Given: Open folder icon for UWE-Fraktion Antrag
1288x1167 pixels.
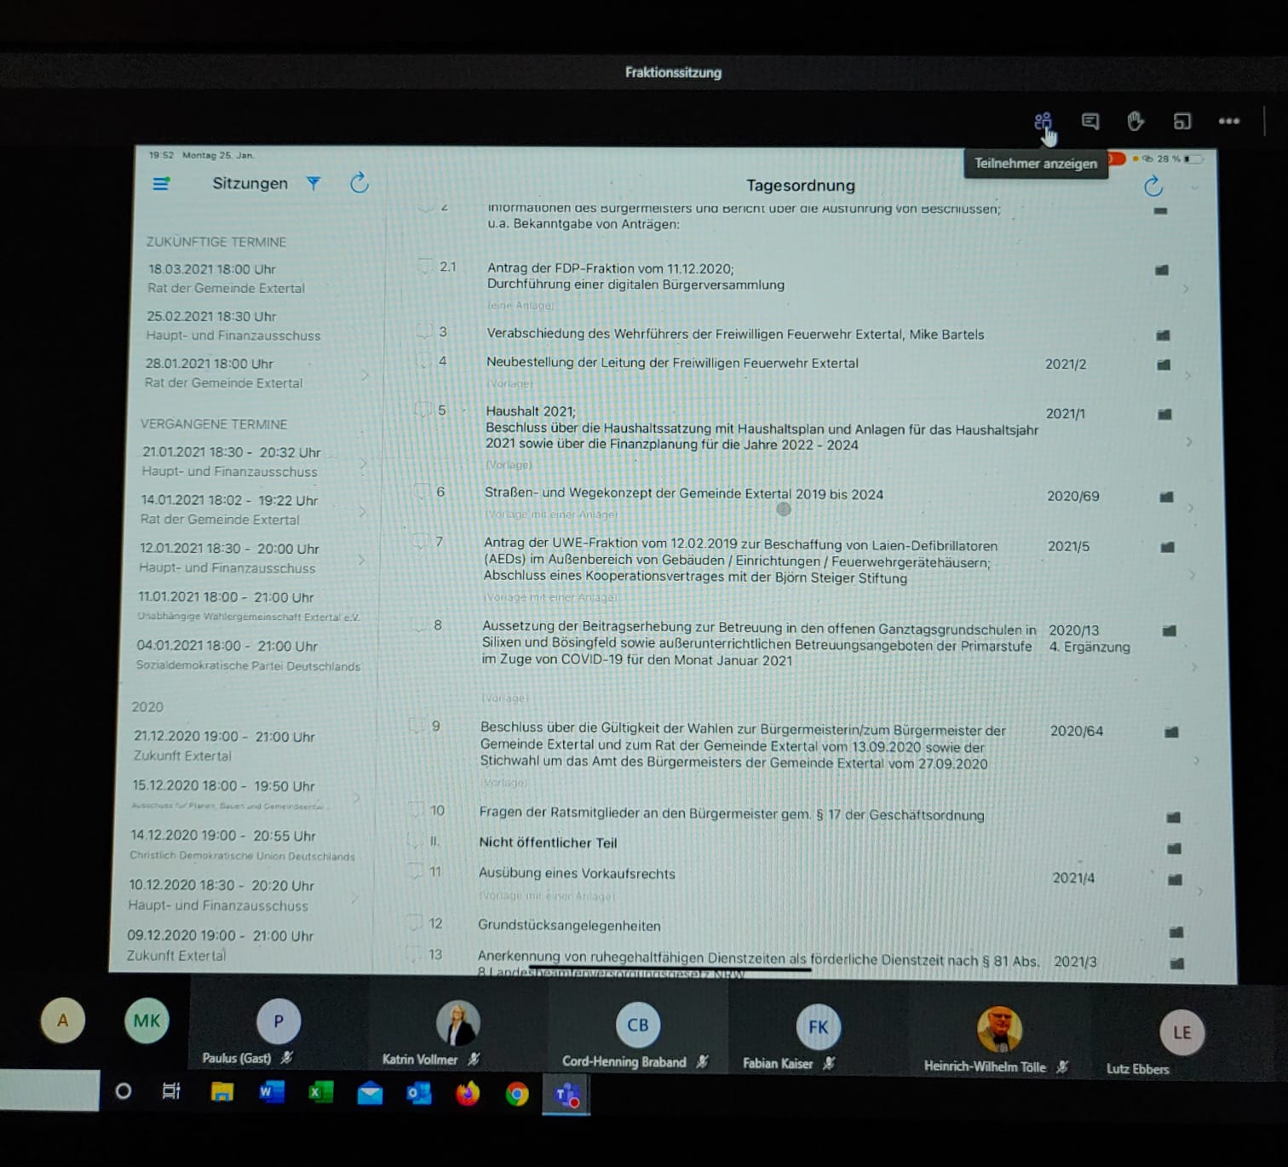Looking at the screenshot, I should pyautogui.click(x=1168, y=547).
